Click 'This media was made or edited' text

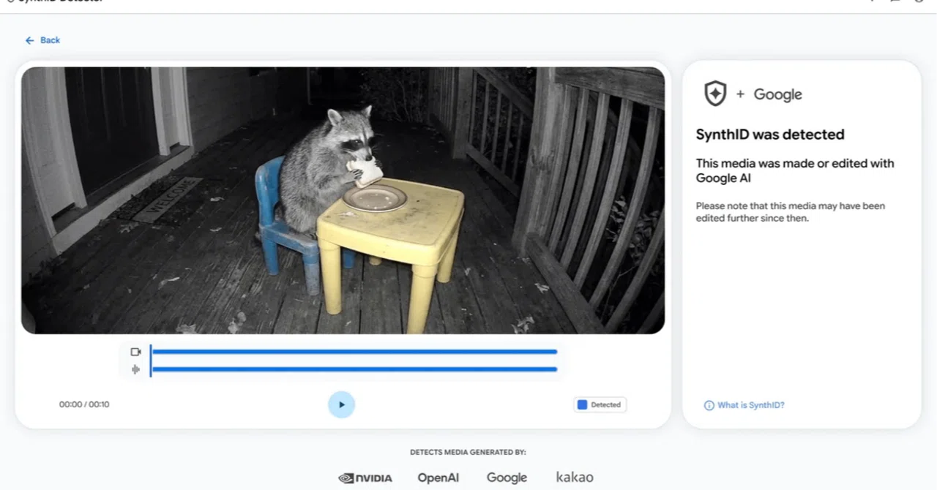[795, 170]
